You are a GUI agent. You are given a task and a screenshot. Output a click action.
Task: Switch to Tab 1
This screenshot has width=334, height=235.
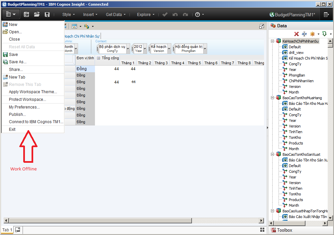[7, 230]
